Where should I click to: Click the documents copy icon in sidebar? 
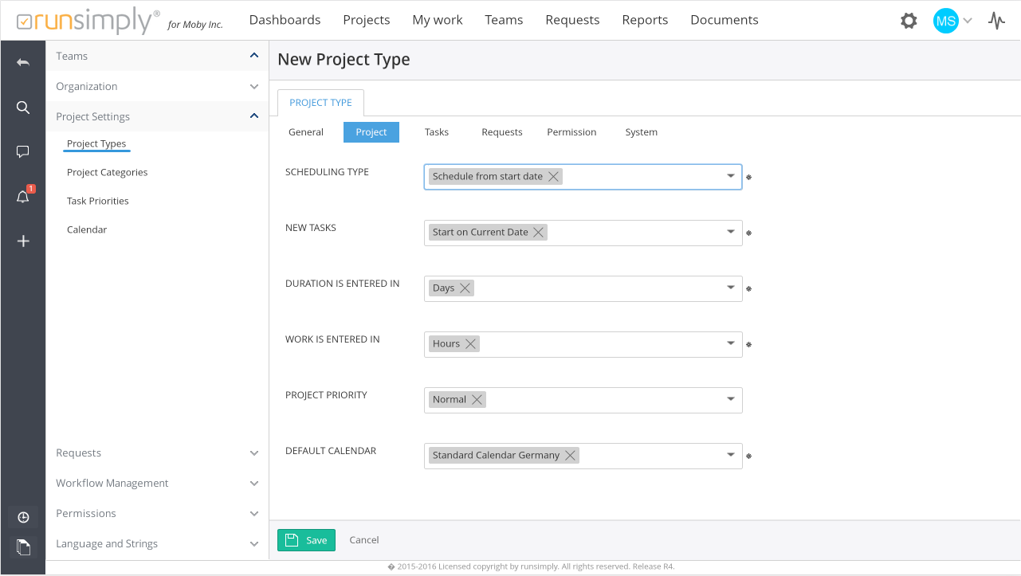[23, 547]
